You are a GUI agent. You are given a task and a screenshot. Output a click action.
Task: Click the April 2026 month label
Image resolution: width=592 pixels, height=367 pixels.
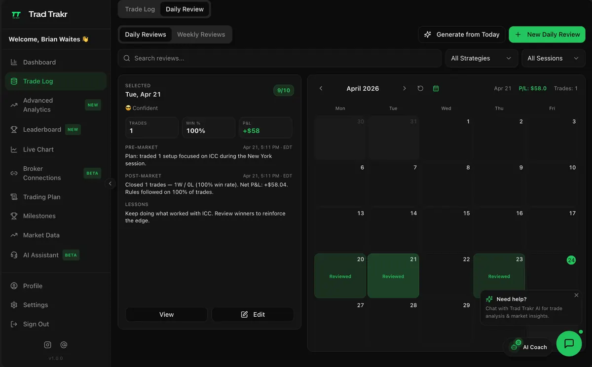pyautogui.click(x=363, y=89)
